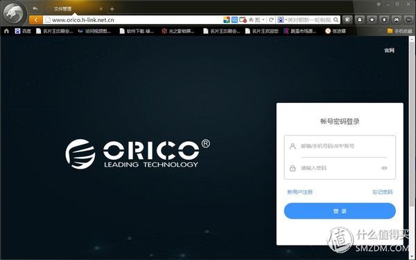Open the 光之影 bookmark

(x=178, y=31)
